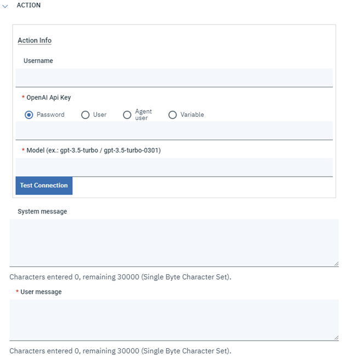Click the Model name input field

click(174, 167)
